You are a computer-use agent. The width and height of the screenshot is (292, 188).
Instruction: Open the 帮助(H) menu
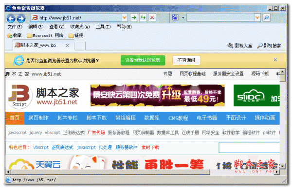pyautogui.click(x=124, y=27)
